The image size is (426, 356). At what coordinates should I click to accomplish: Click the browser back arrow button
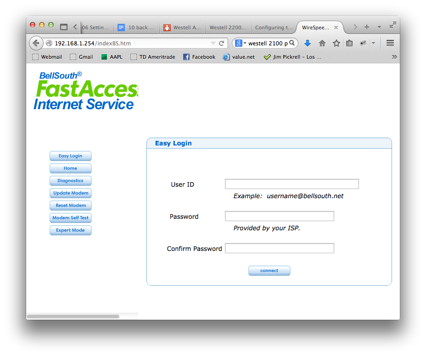point(36,43)
